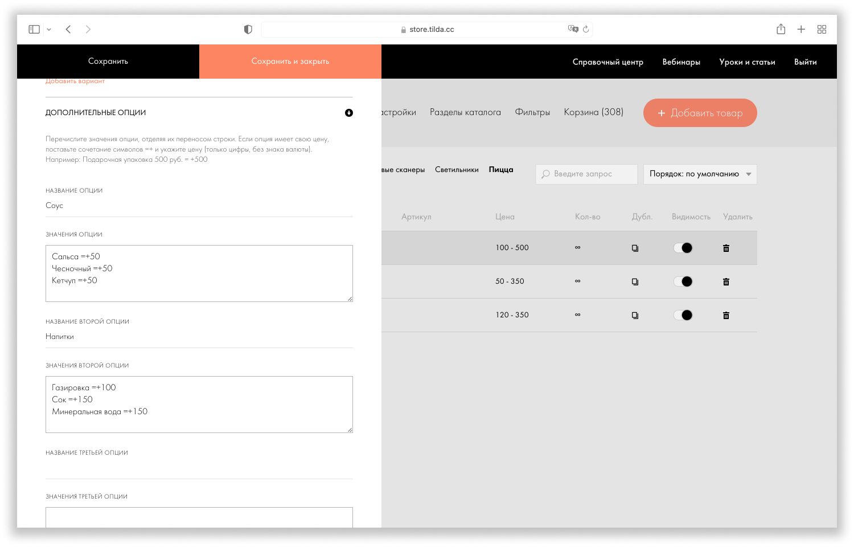Open the Фильтры tab
The width and height of the screenshot is (854, 547).
[532, 112]
